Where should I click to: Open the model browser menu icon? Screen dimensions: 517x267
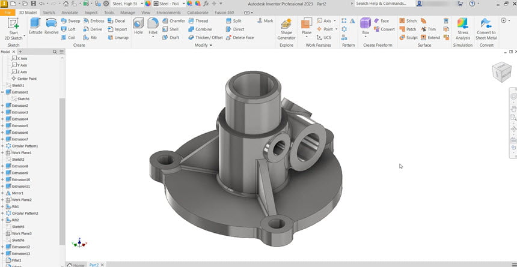[62, 52]
